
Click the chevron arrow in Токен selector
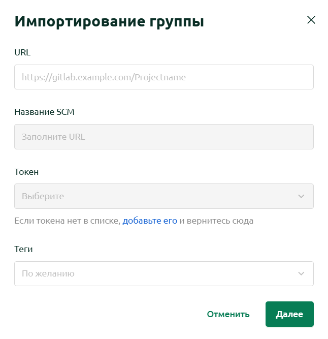pyautogui.click(x=301, y=196)
